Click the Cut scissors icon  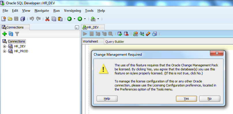click(x=47, y=19)
